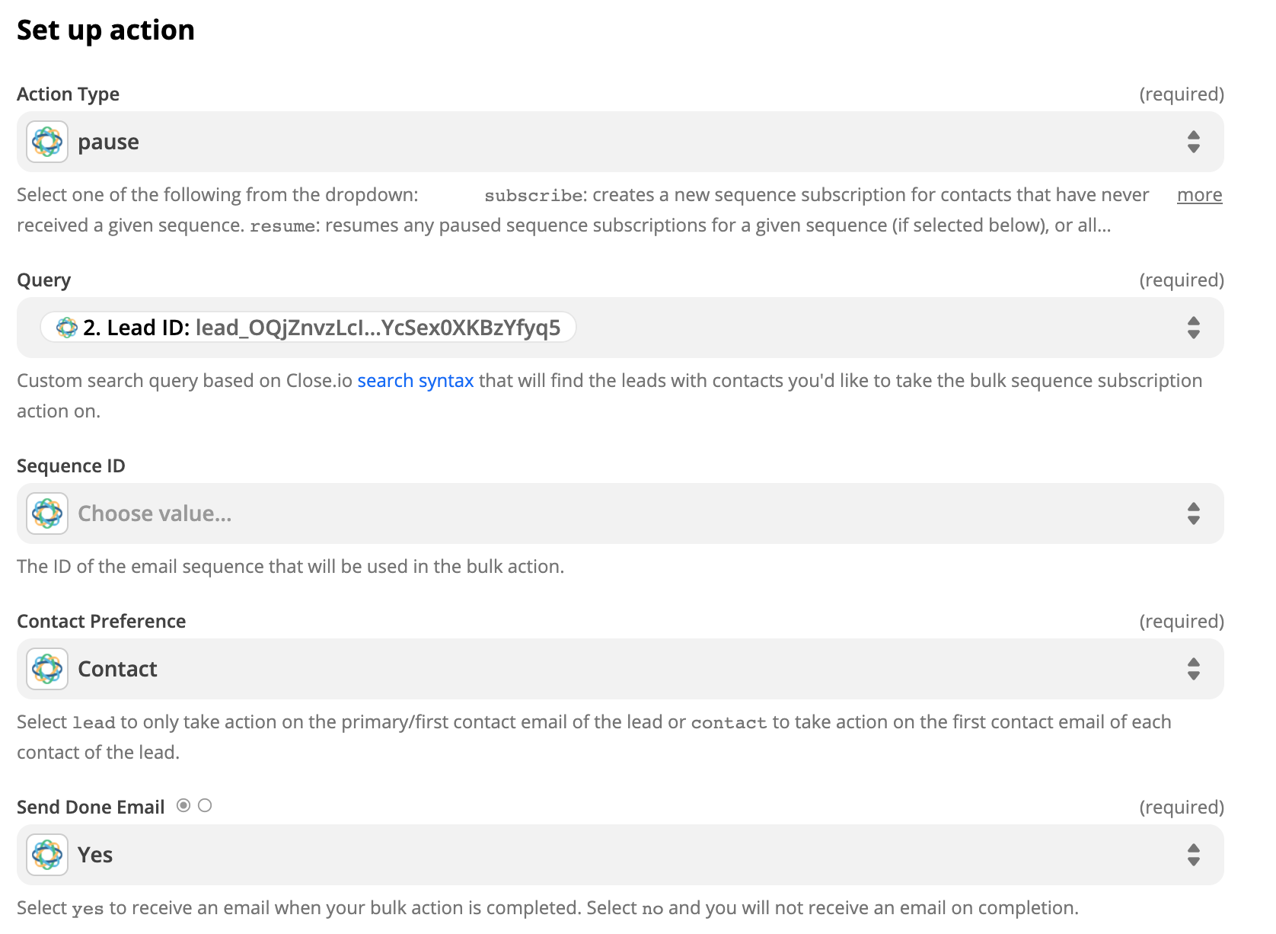Viewport: 1276px width, 934px height.
Task: Click the Close.io icon in Contact Preference field
Action: pos(47,669)
